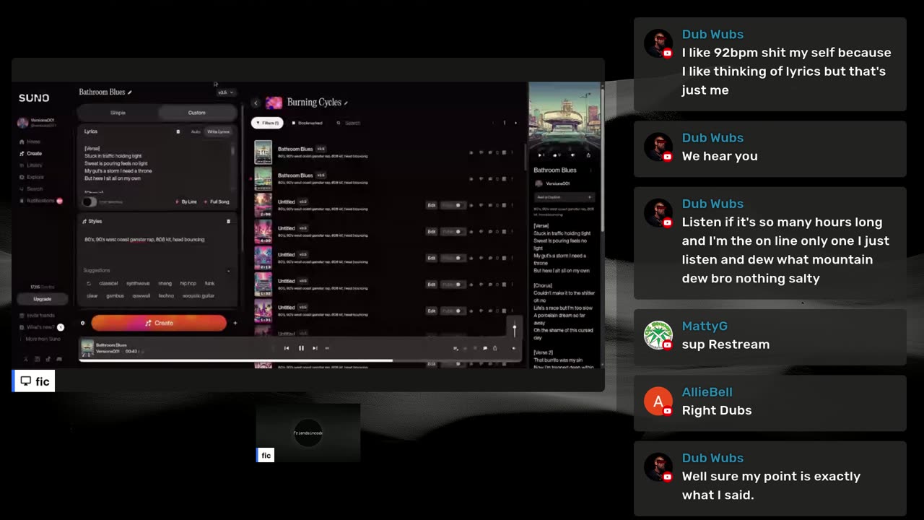Click the Upgrade button
Viewport: 924px width, 520px height.
pos(43,299)
